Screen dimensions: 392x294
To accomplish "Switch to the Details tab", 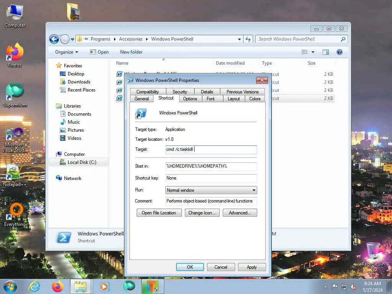I will click(x=207, y=92).
